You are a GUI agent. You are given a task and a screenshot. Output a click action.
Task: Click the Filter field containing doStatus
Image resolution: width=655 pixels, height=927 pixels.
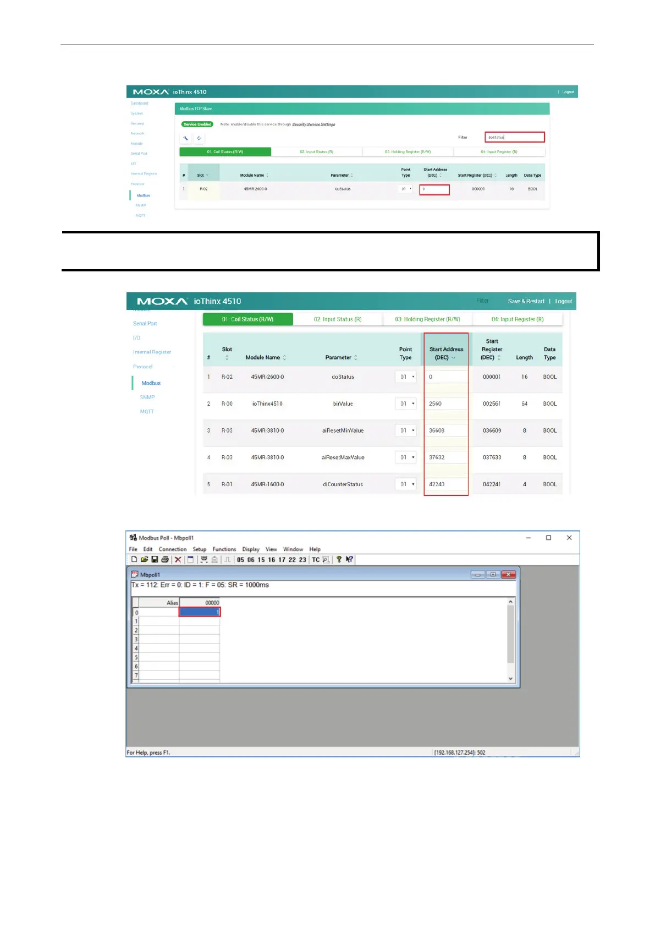pyautogui.click(x=515, y=137)
